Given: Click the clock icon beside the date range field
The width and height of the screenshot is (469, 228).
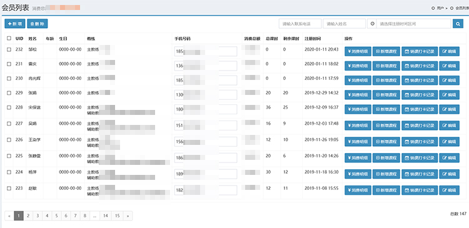Looking at the screenshot, I should click(x=372, y=24).
